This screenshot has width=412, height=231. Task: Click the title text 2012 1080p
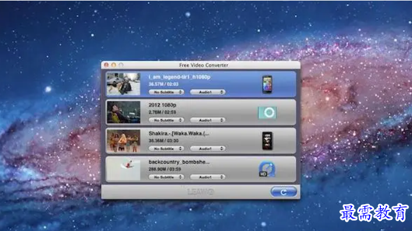[x=163, y=105]
